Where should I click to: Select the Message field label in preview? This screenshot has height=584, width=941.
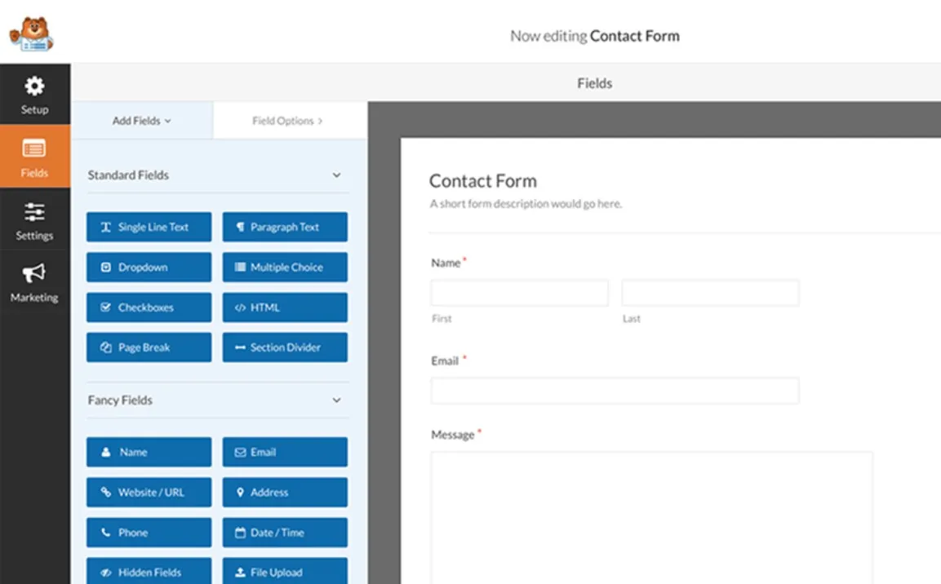452,435
